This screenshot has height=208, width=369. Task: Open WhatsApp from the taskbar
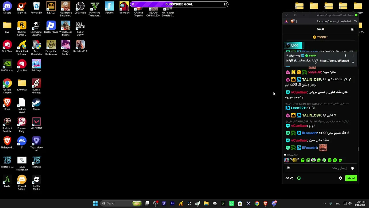[231, 203]
